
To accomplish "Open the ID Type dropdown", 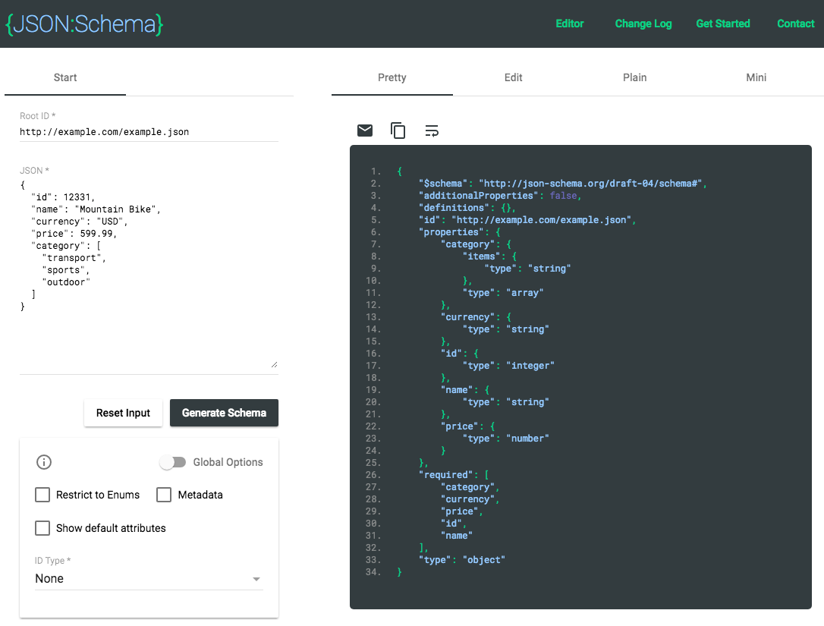I will tap(256, 578).
